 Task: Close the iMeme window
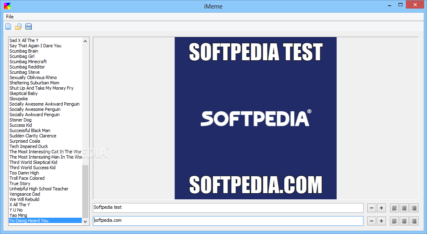click(x=415, y=4)
